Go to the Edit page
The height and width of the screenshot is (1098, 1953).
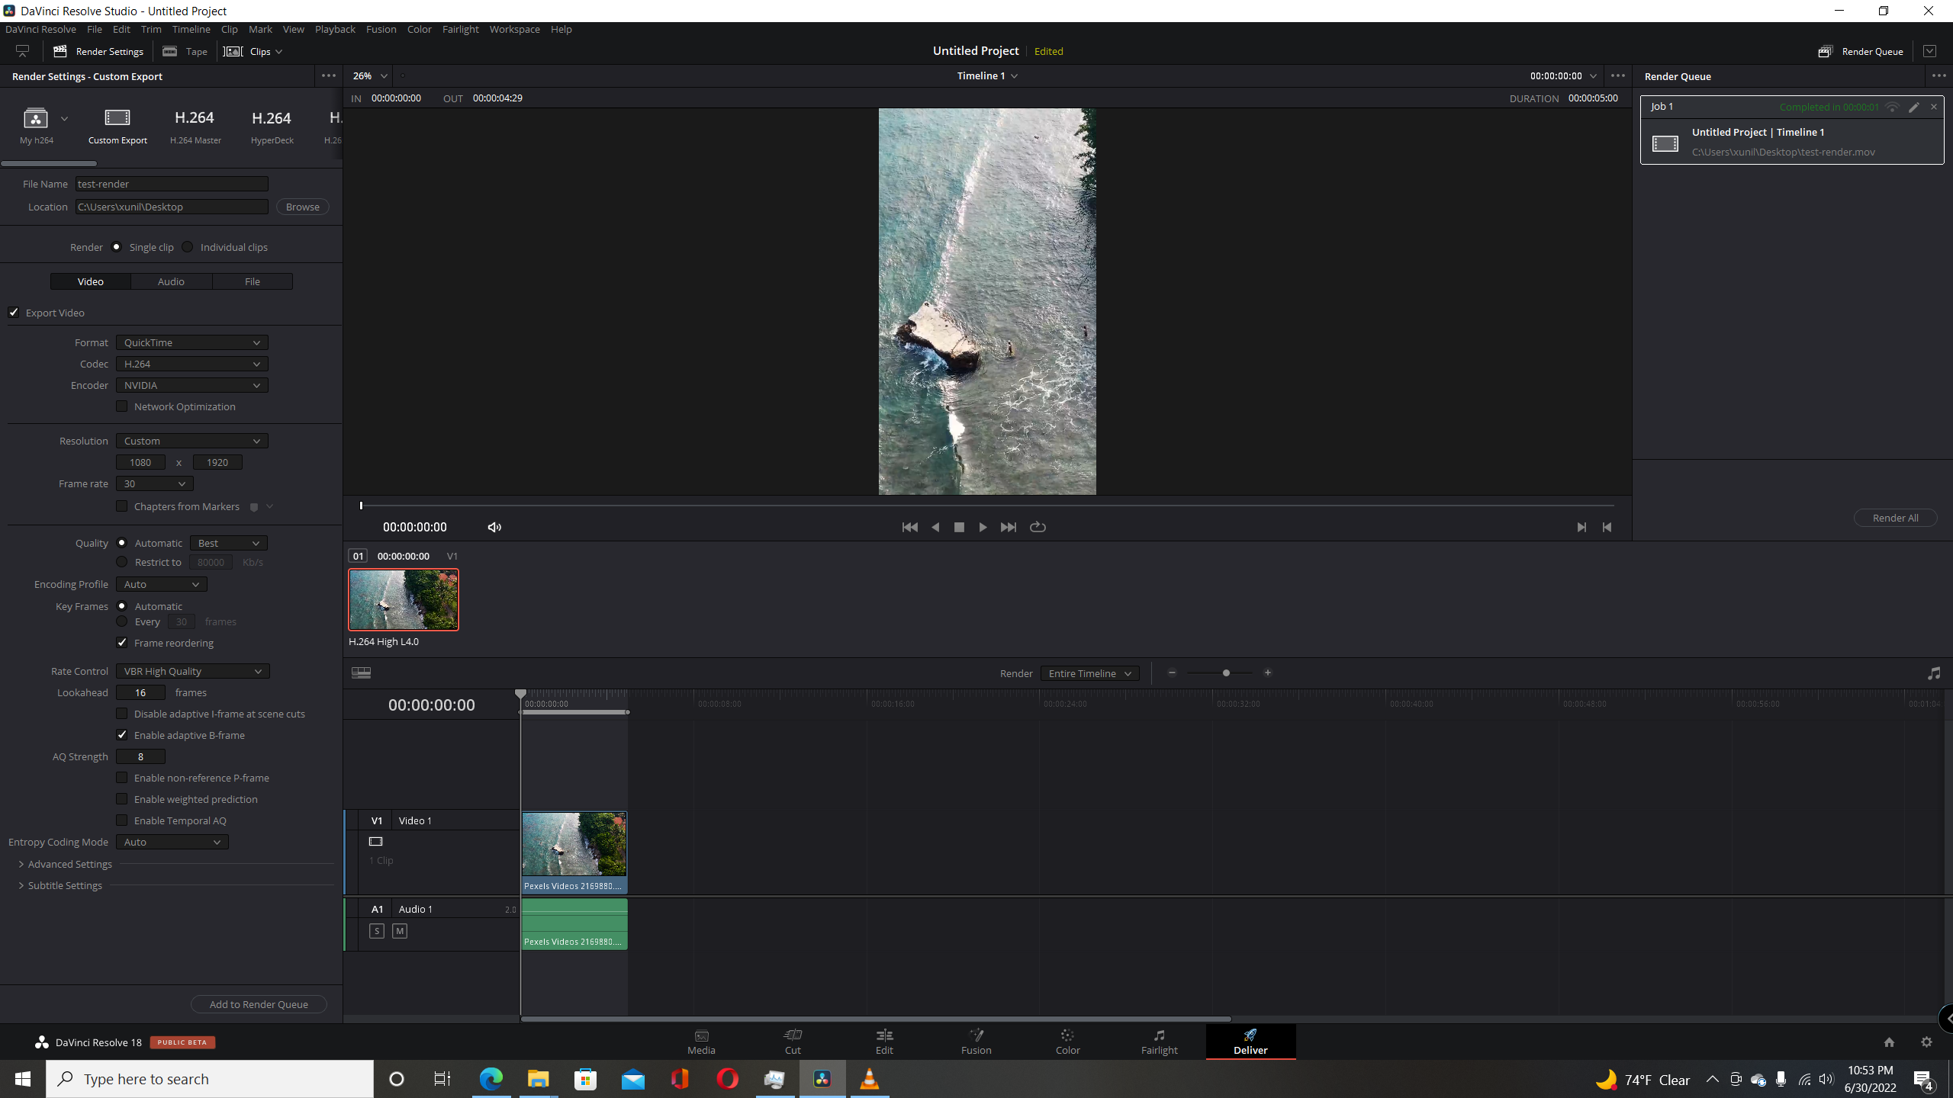pos(884,1042)
